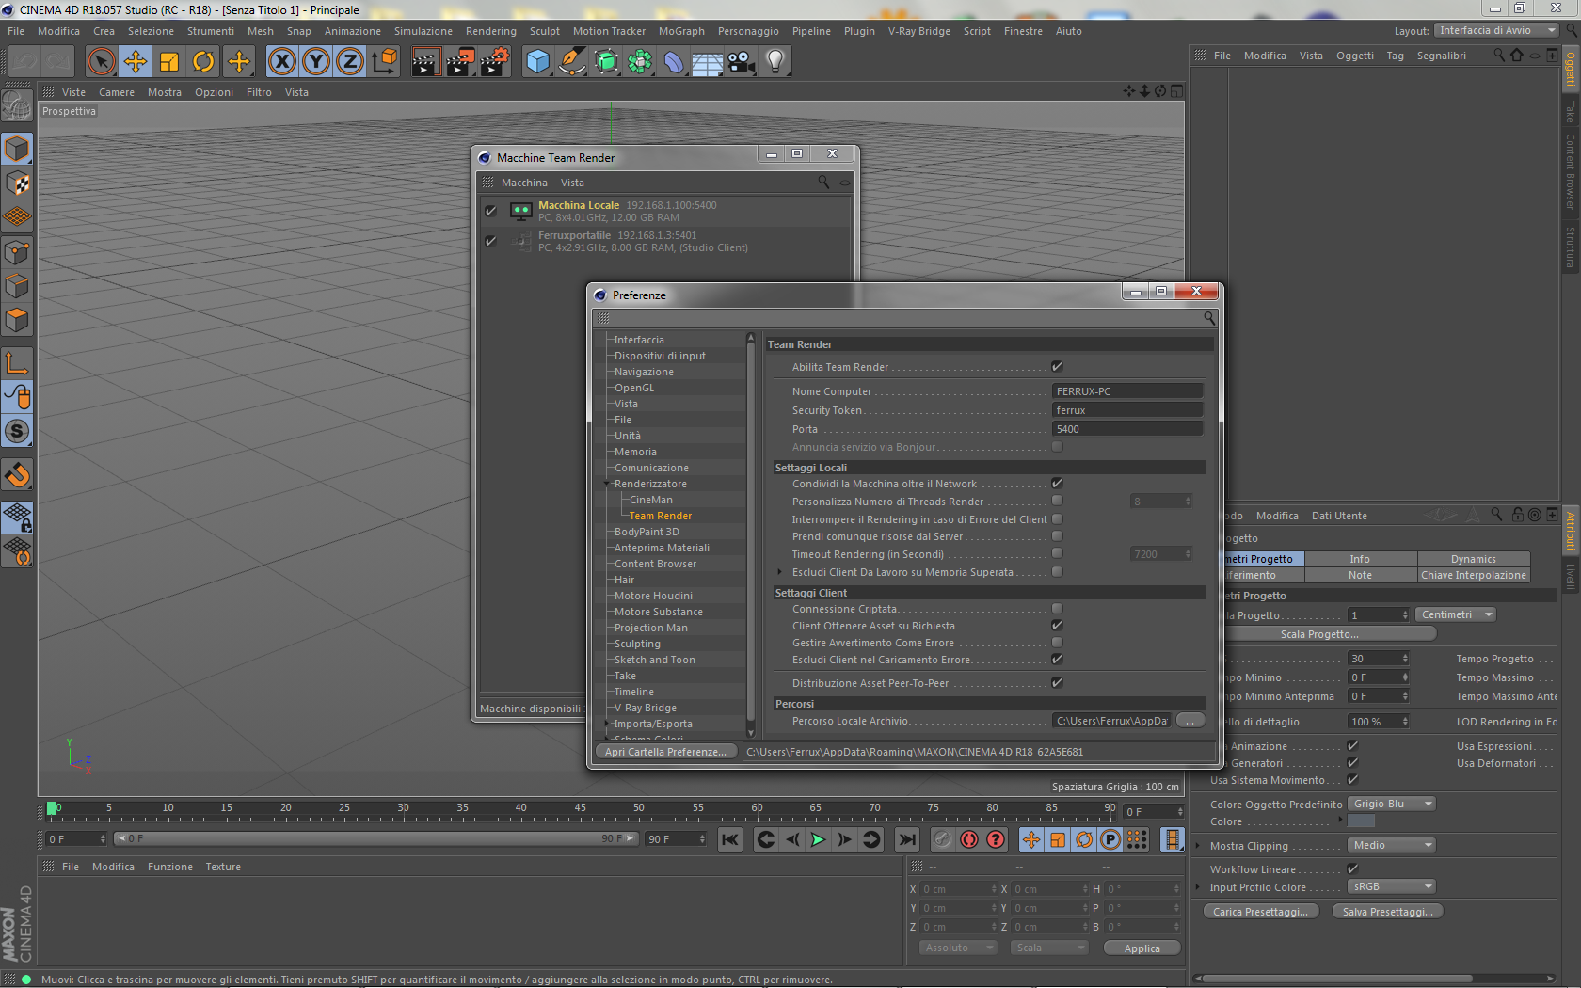Viewport: 1581px width, 988px height.
Task: Select the Move tool in top toolbar
Action: pyautogui.click(x=136, y=62)
